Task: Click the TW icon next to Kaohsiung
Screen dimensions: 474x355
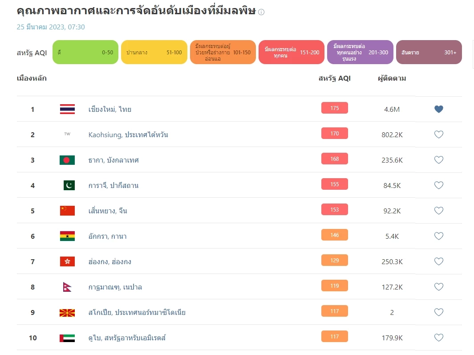Action: 67,134
